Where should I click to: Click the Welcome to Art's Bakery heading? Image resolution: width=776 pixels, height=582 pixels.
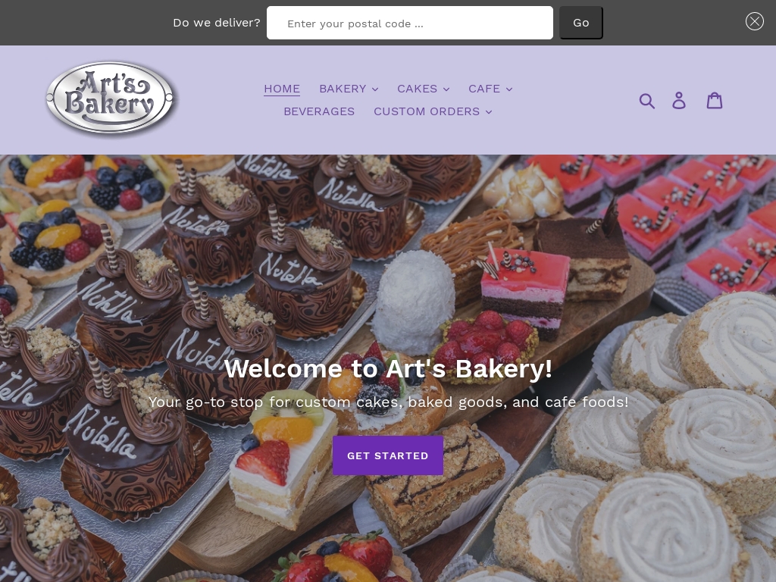tap(388, 368)
